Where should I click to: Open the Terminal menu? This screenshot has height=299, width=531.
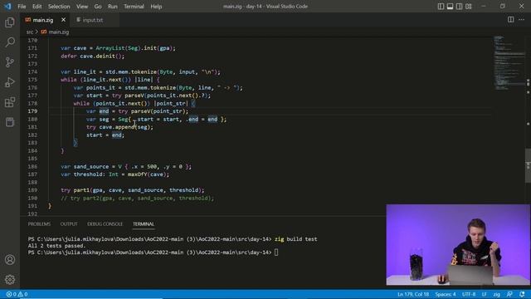pyautogui.click(x=134, y=7)
